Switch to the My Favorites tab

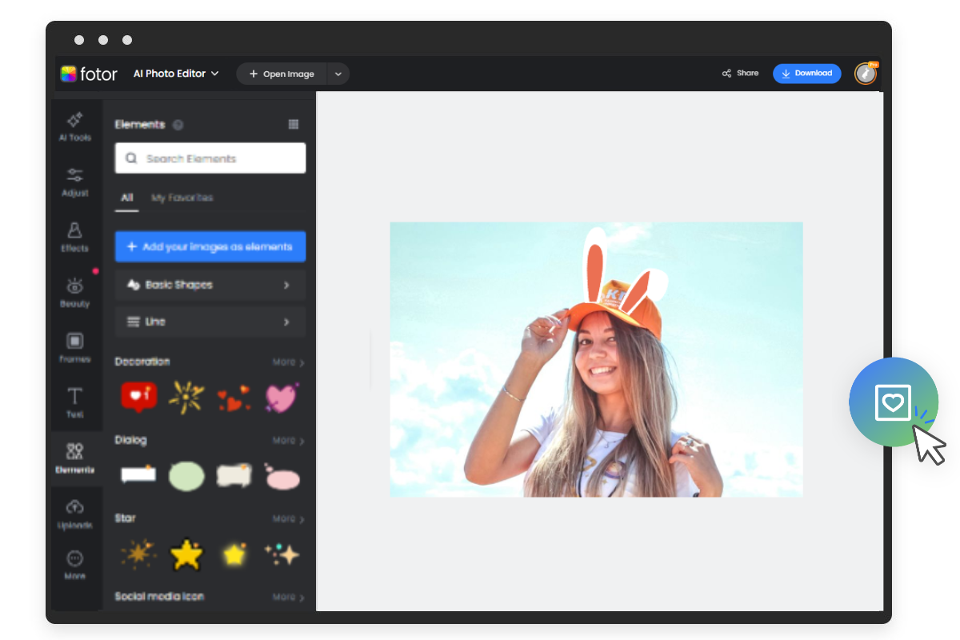pos(182,198)
